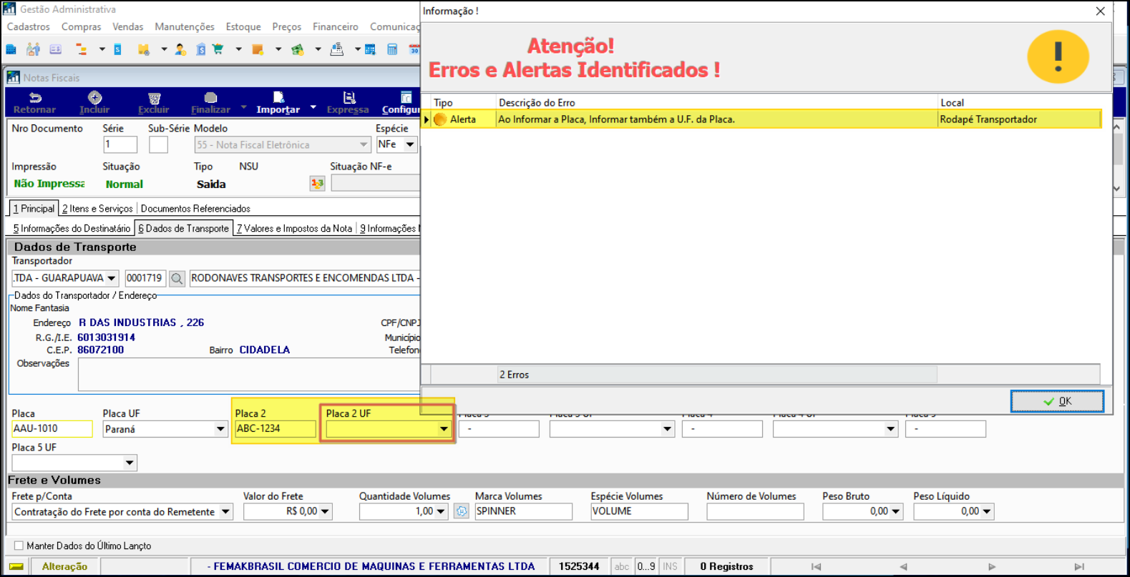1130x577 pixels.
Task: Go to last record in status bar navigation
Action: coord(1079,566)
